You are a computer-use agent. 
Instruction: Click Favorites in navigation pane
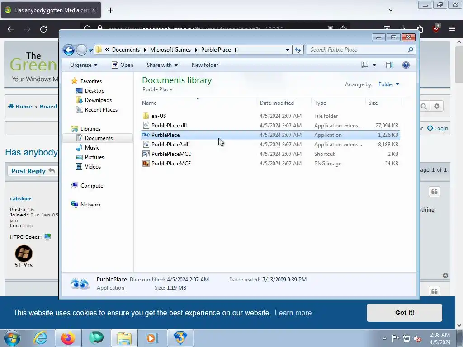coord(91,81)
